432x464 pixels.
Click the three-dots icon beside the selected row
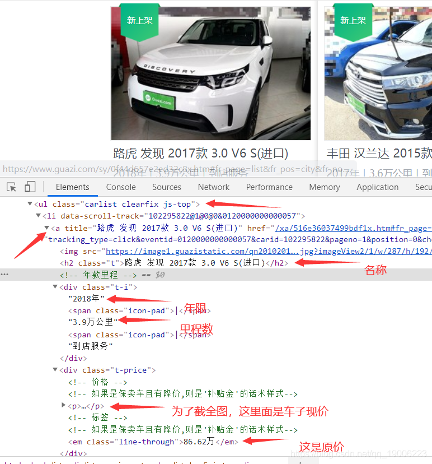click(x=4, y=275)
